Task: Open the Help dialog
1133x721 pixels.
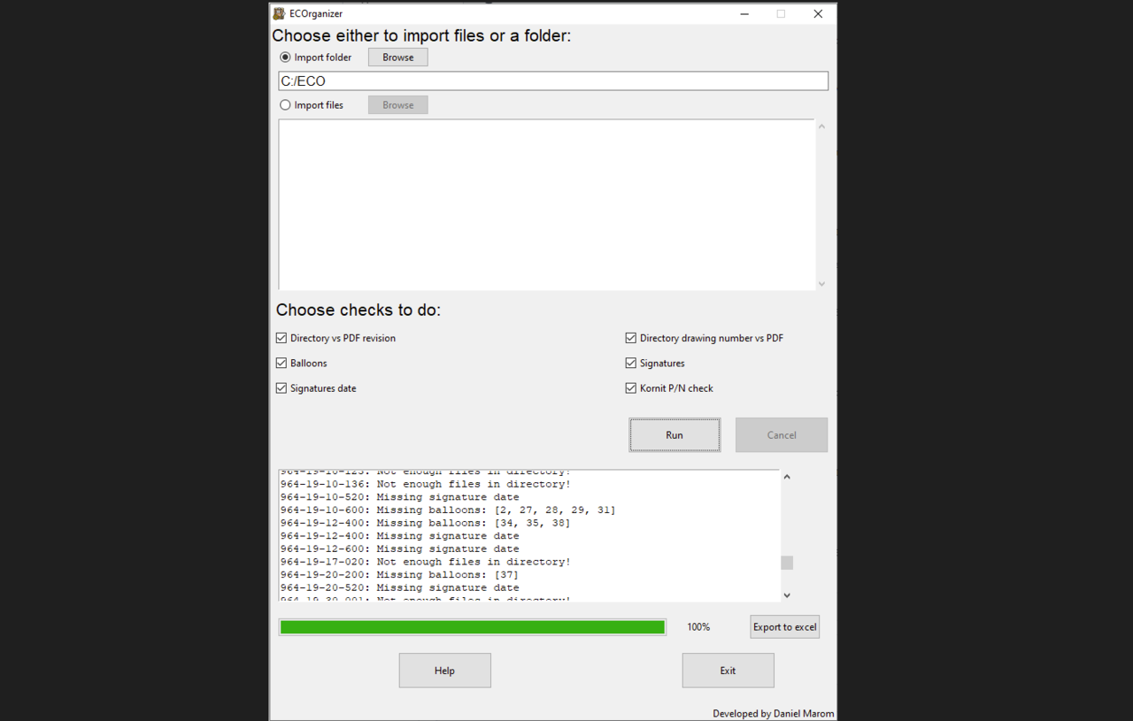Action: (444, 670)
